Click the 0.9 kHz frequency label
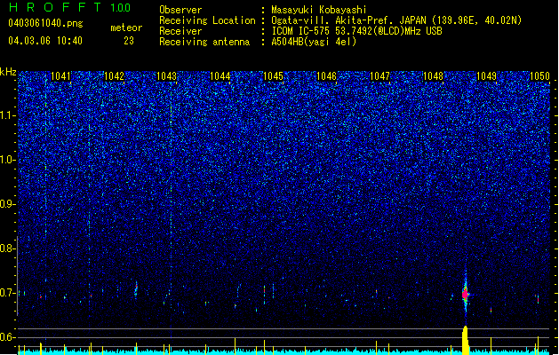This screenshot has width=559, height=355. (x=8, y=204)
